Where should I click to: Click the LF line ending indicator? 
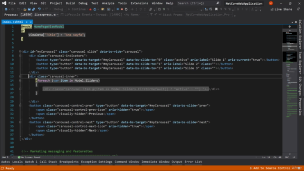pos(294,157)
